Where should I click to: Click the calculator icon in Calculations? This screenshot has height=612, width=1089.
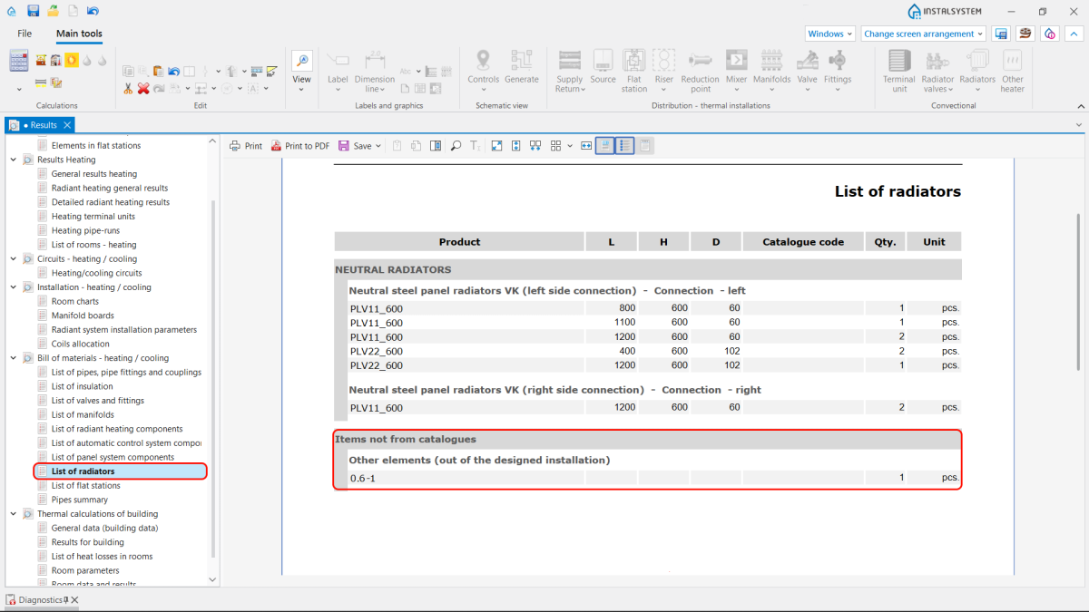pos(18,61)
